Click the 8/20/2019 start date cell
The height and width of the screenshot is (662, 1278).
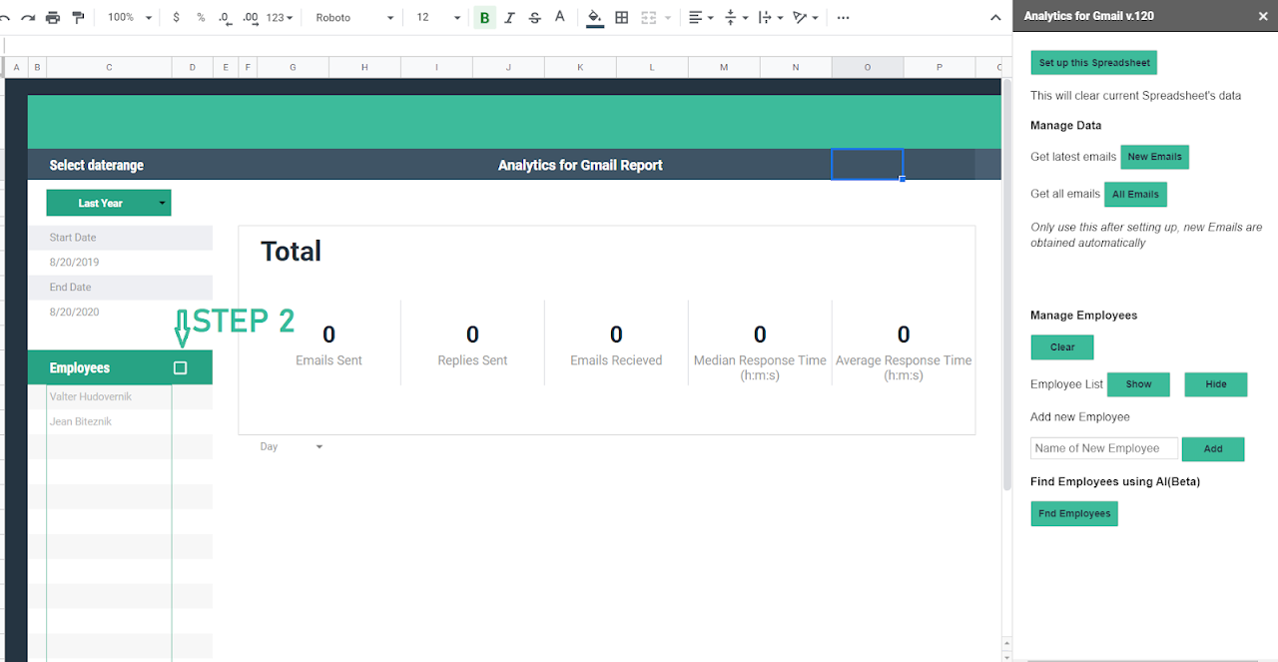tap(109, 262)
